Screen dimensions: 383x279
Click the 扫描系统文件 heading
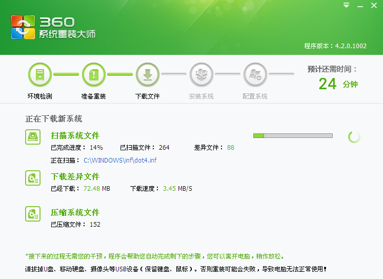pos(75,136)
